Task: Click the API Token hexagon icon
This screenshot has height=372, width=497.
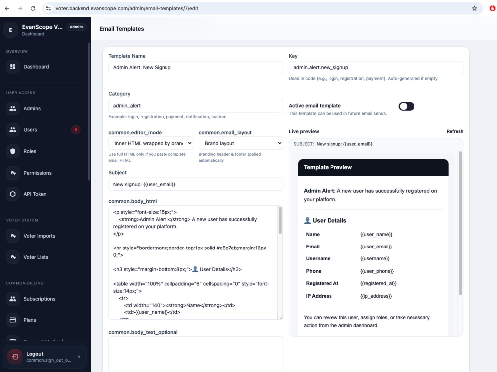Action: [13, 194]
